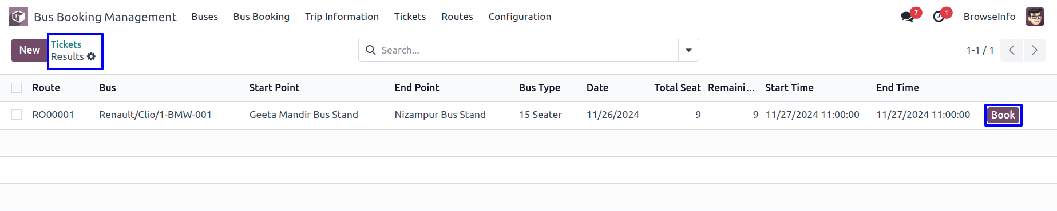Viewport: 1057px width, 211px height.
Task: Open the Bus Booking Management app icon
Action: pos(18,17)
